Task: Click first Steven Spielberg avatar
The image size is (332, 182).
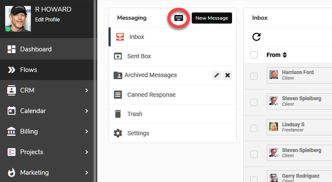Action: pyautogui.click(x=274, y=101)
